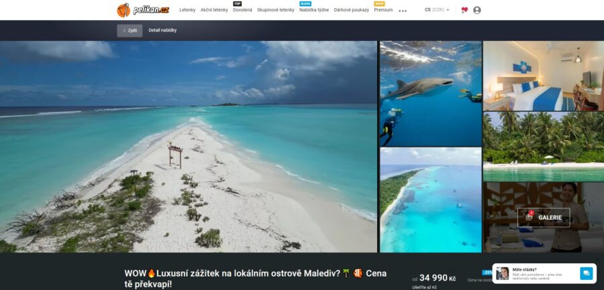Open the GALERIE button

(x=544, y=217)
